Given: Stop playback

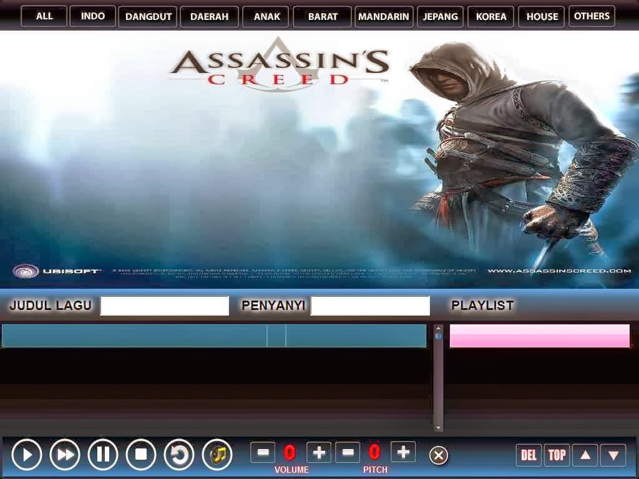Looking at the screenshot, I should point(141,455).
